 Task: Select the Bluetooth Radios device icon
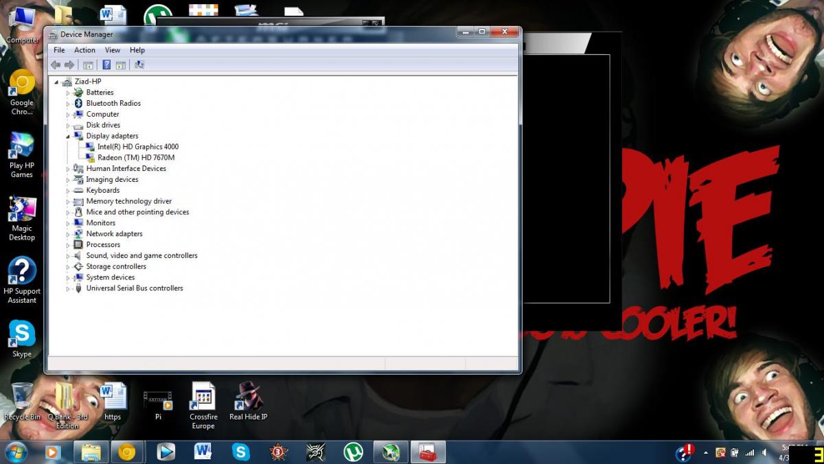(x=78, y=103)
